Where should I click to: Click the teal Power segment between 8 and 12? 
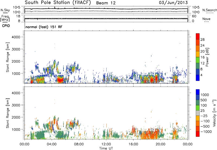click(x=198, y=66)
